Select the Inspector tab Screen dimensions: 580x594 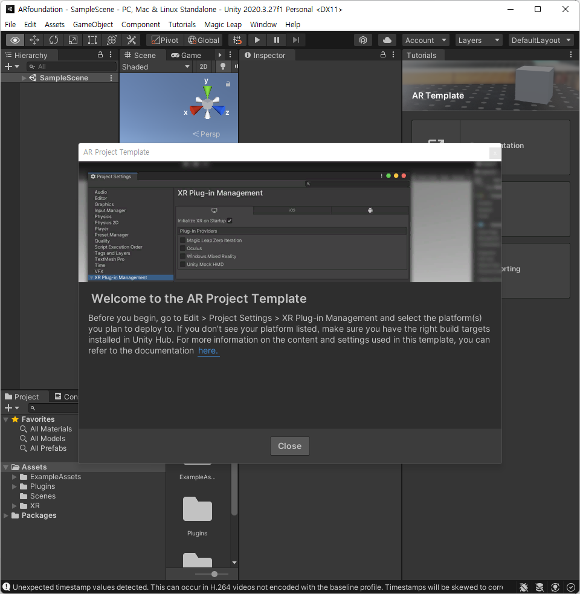(x=265, y=56)
